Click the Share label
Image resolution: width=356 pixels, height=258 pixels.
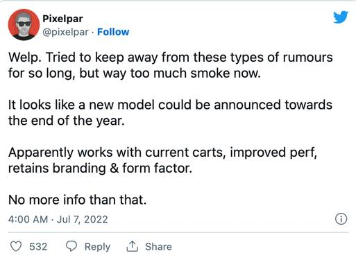(158, 246)
